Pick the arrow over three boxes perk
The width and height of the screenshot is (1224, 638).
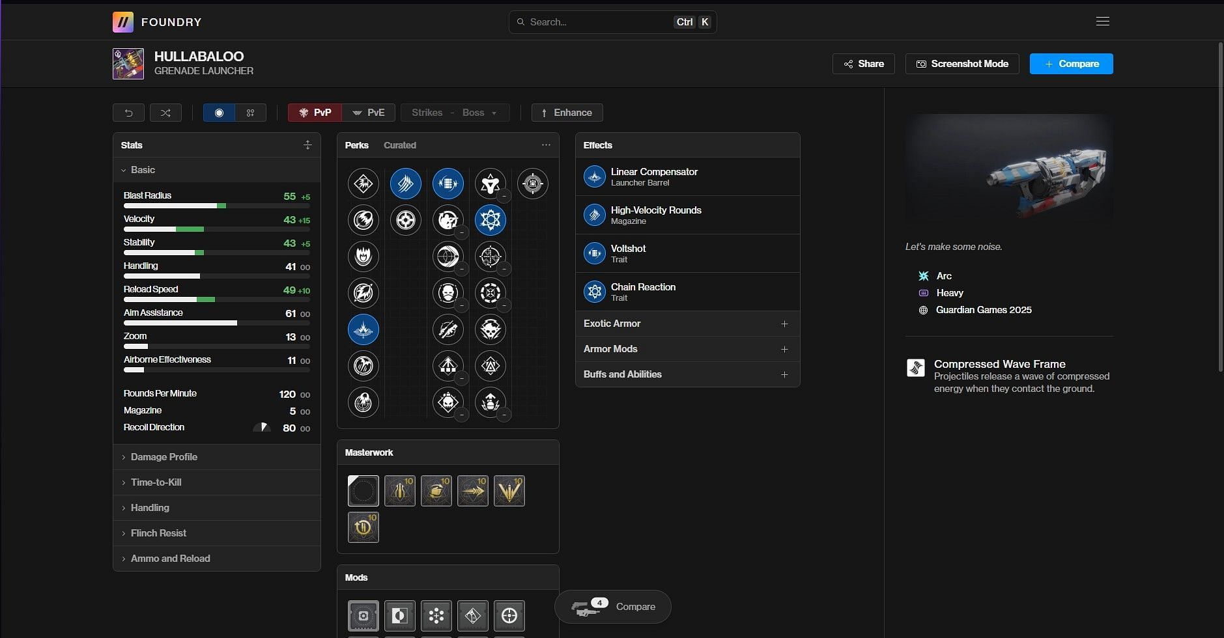pos(448,366)
